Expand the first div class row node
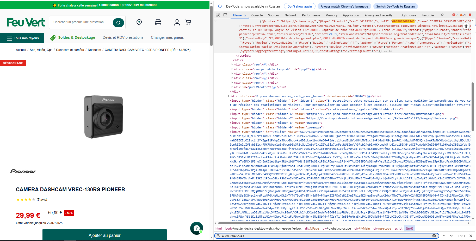Image resolution: width=476 pixels, height=241 pixels. pos(232,64)
